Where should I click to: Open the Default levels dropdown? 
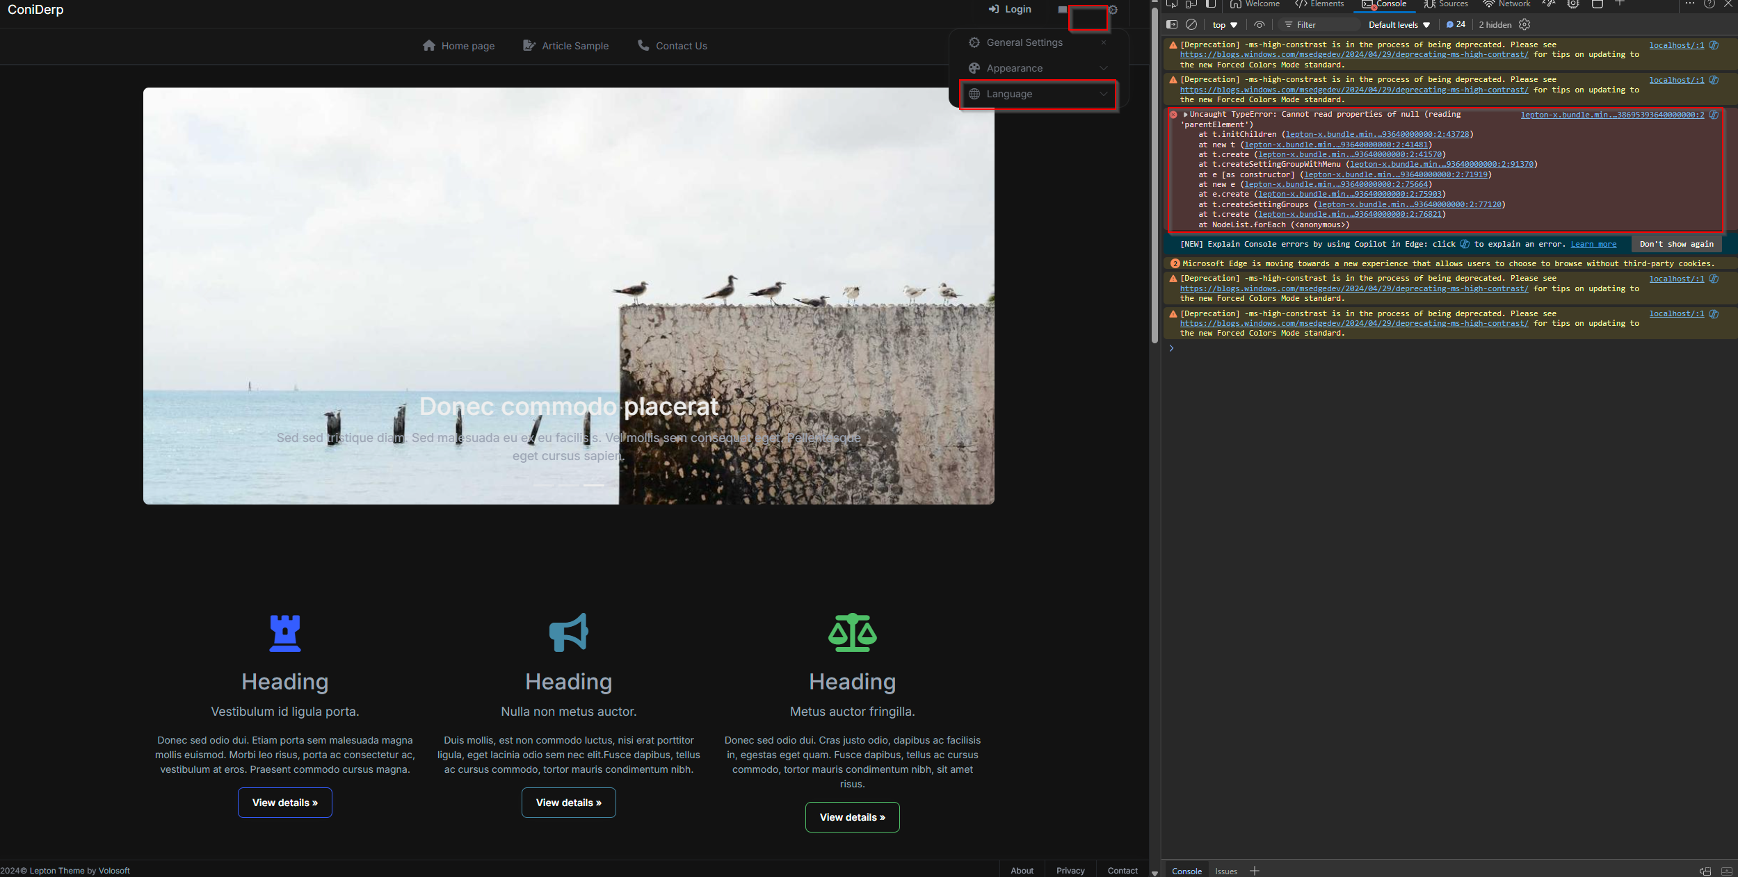click(x=1399, y=24)
